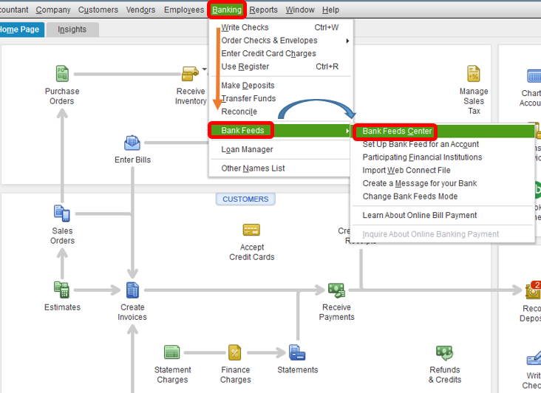Open the Banking menu
Image resolution: width=541 pixels, height=393 pixels.
click(227, 10)
